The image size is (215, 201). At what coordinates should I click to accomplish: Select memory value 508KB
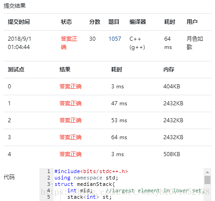pos(172,154)
